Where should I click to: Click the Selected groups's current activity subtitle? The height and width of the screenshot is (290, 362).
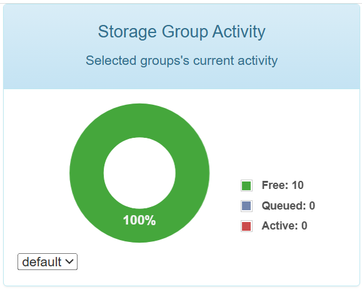[x=182, y=61]
